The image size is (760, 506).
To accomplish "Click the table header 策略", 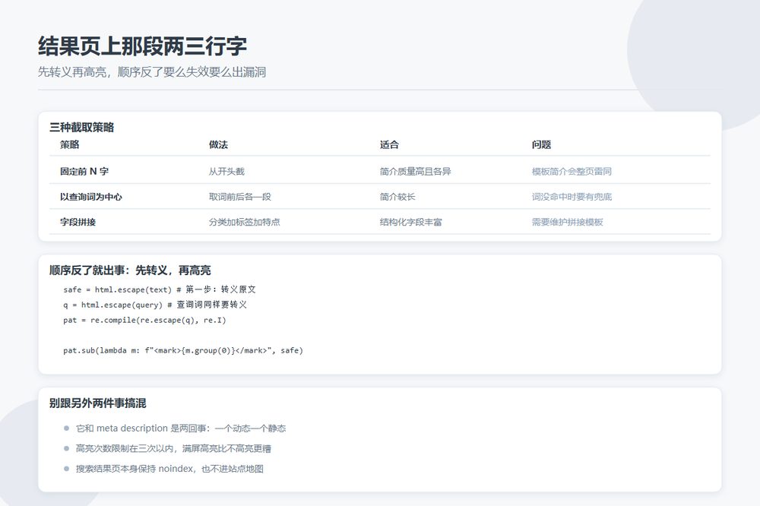I will click(69, 144).
